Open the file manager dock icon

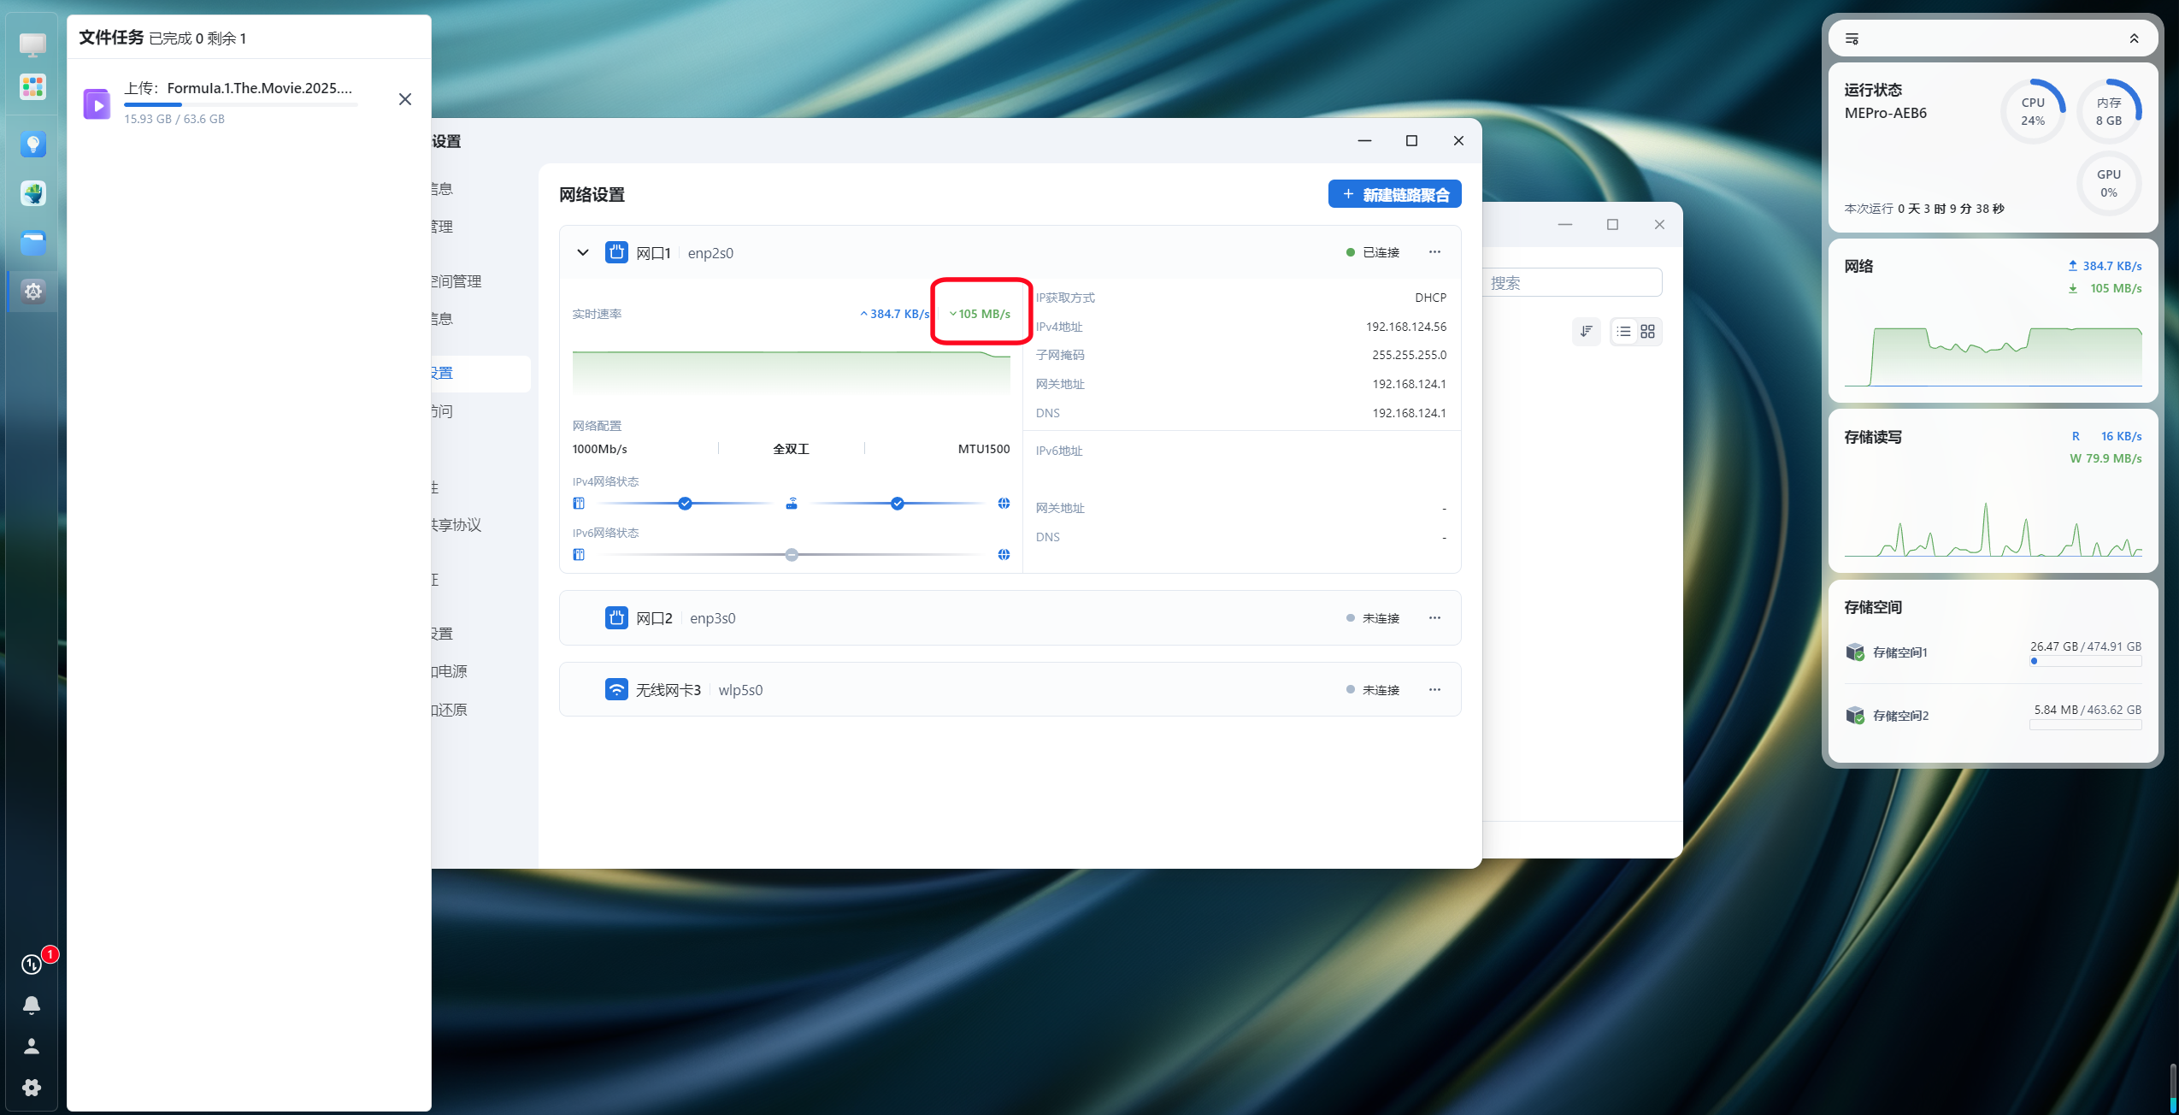click(32, 243)
